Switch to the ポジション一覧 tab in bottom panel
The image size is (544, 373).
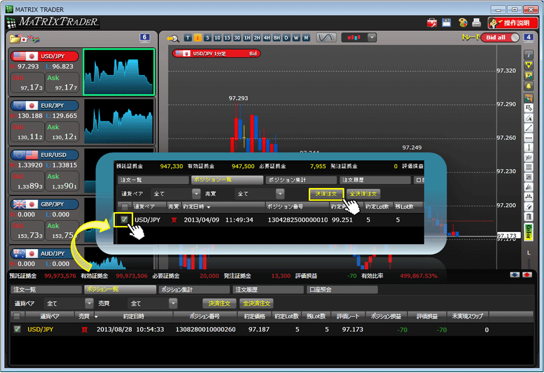(x=120, y=290)
